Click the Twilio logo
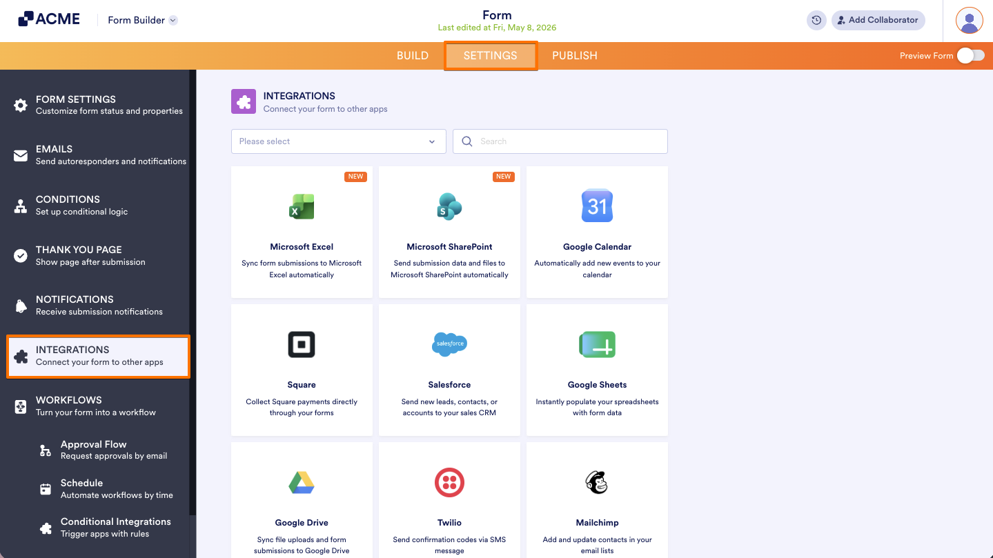Screen dimensions: 993x558 pyautogui.click(x=449, y=482)
